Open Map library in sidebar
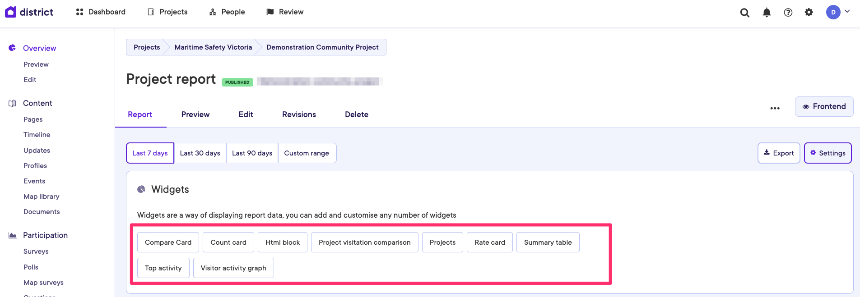Screen dimensions: 860x297 [x=42, y=196]
